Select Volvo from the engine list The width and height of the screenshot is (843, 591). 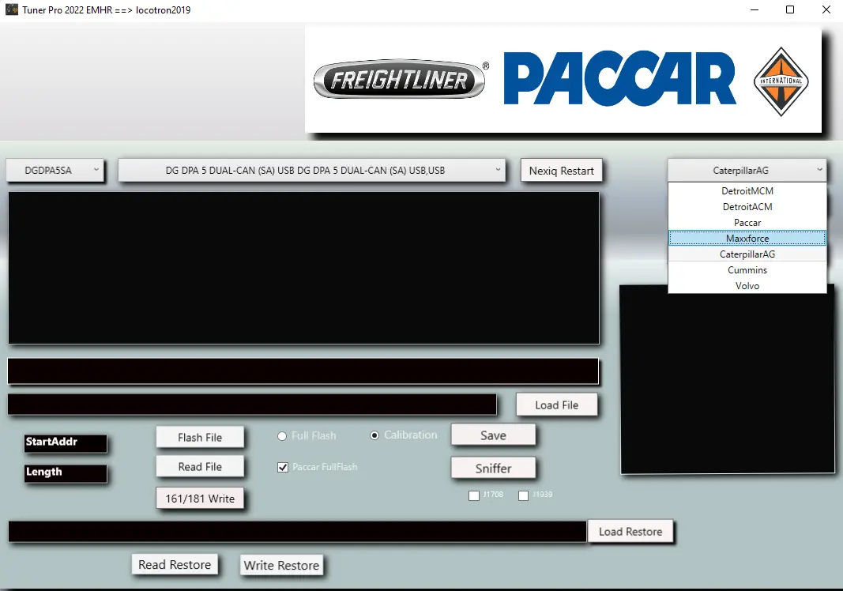[747, 285]
